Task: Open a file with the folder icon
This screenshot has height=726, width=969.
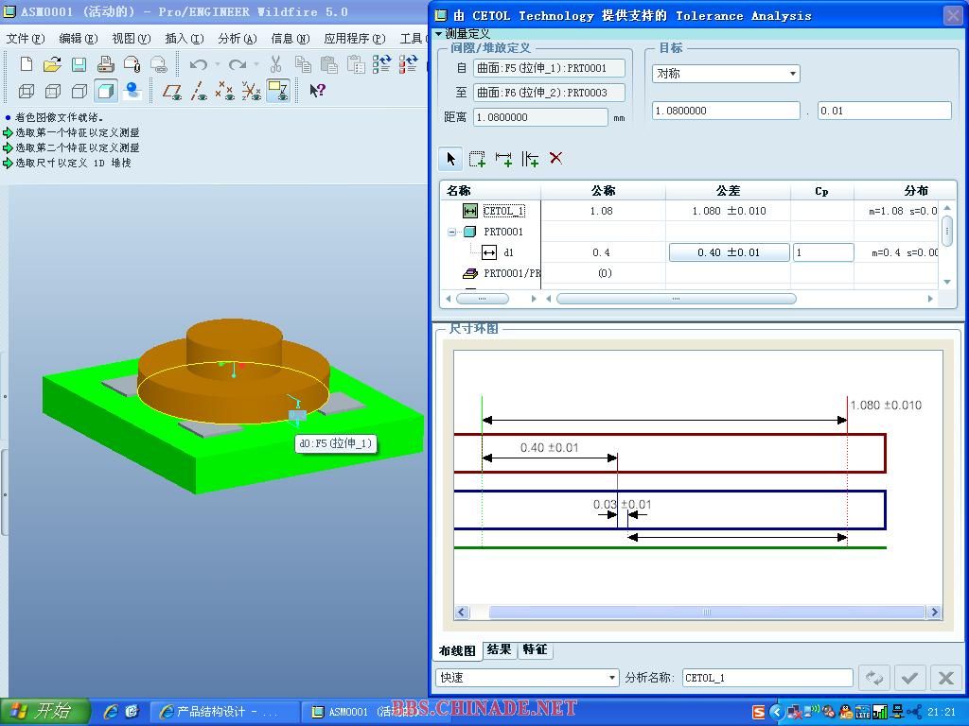Action: [53, 64]
